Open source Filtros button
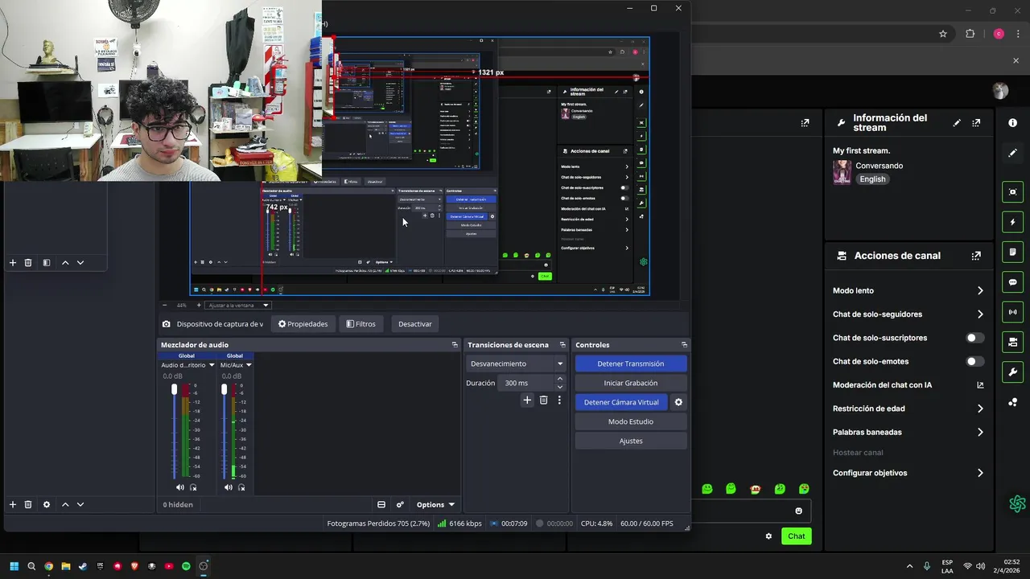 [360, 324]
